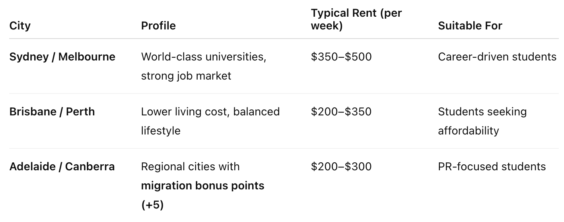Click the word Adelaide in third row
Screen dimensions: 564x222
[32, 166]
